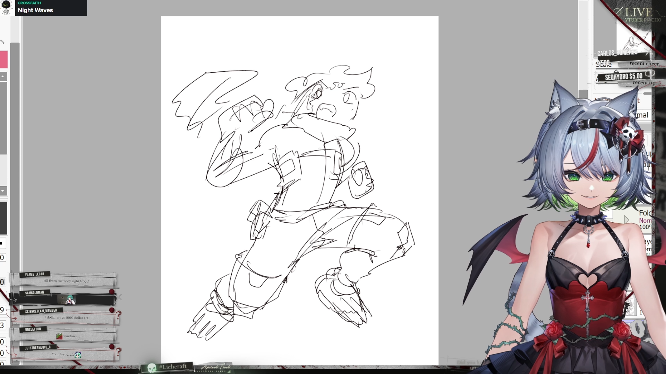Click the CrossFaith album art thumbnail

coord(7,8)
